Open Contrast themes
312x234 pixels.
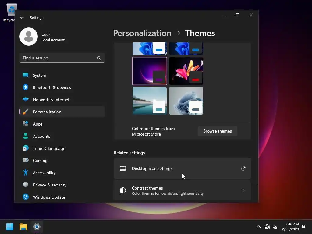[183, 190]
